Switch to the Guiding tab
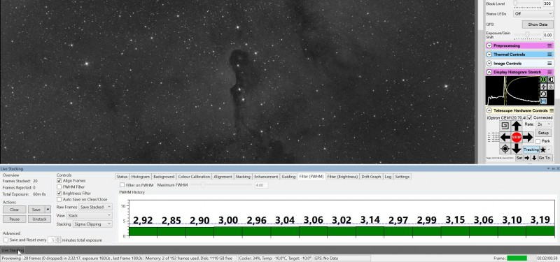The height and width of the screenshot is (262, 560). click(288, 177)
